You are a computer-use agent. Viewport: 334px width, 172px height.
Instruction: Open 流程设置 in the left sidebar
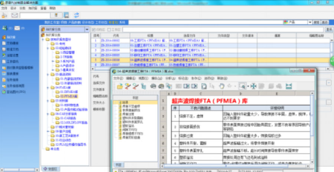tap(13, 55)
